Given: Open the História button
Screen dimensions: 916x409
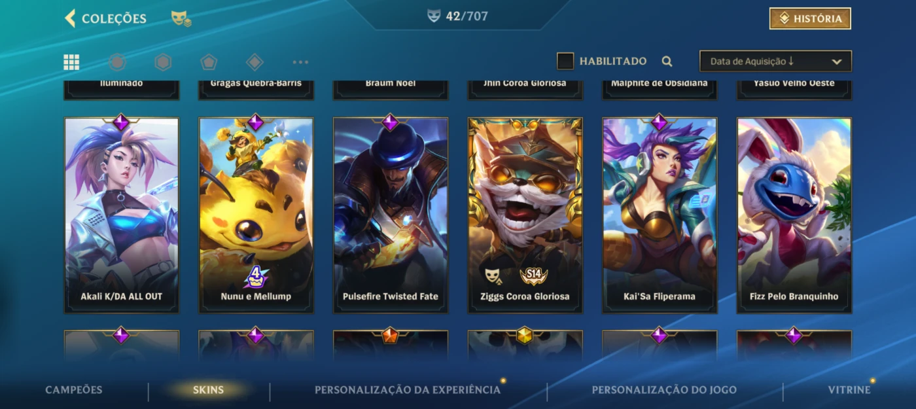Looking at the screenshot, I should click(810, 19).
